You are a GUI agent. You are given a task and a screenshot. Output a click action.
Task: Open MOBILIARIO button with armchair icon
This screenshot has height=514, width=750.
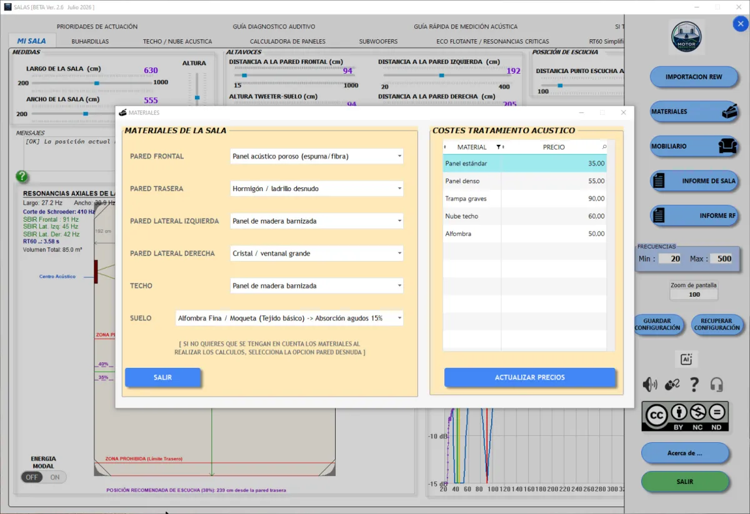pyautogui.click(x=694, y=146)
